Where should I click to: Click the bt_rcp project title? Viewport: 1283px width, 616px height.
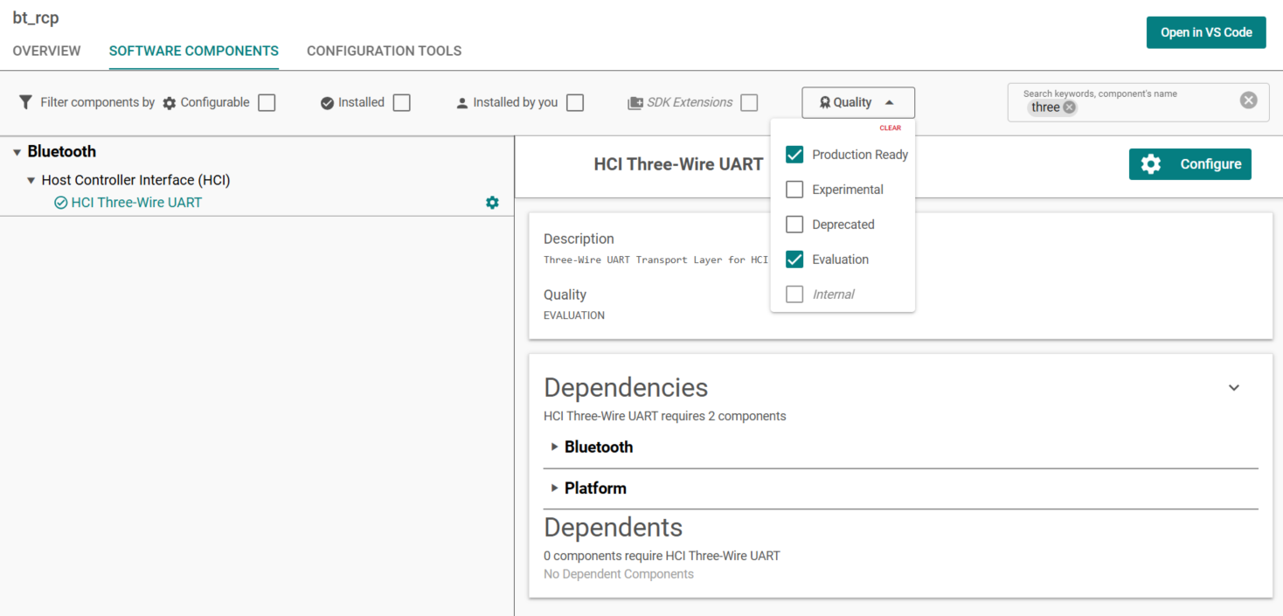(36, 17)
